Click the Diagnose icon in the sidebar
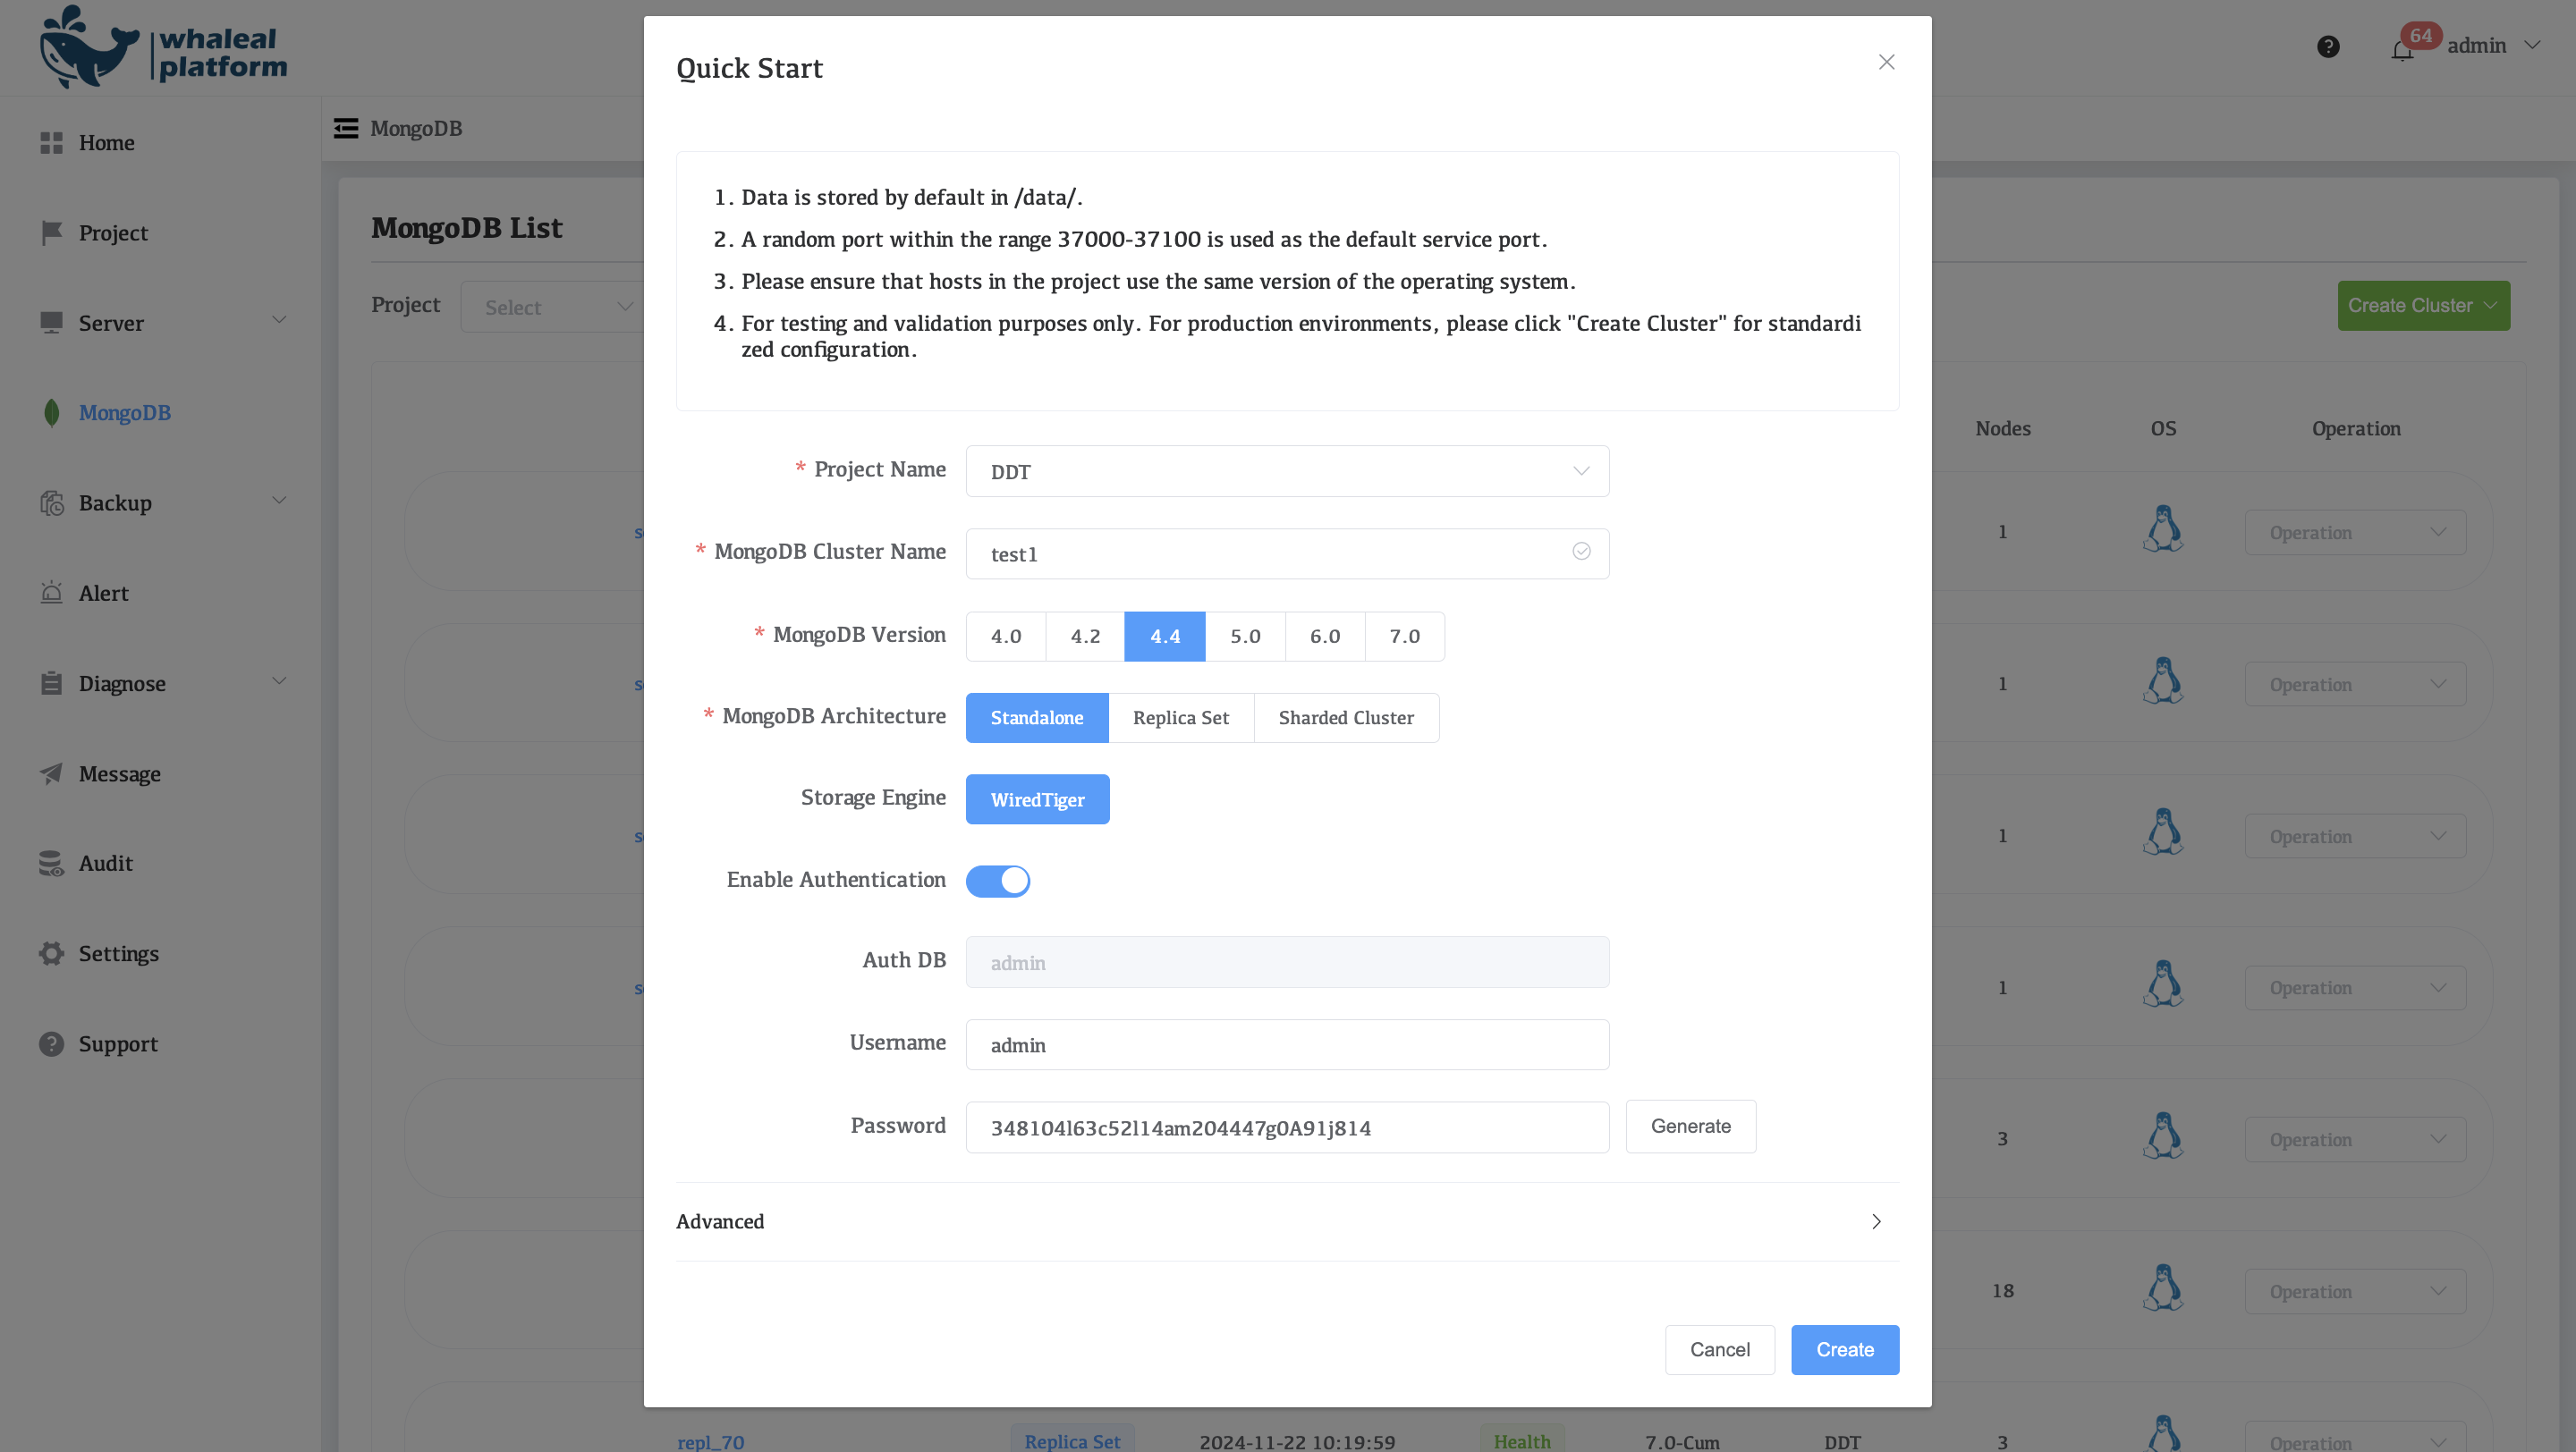This screenshot has width=2576, height=1452. (51, 682)
